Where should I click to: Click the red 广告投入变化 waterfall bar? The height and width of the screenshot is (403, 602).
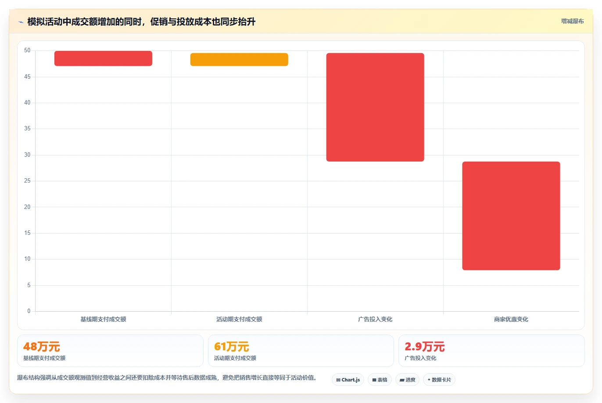[375, 107]
